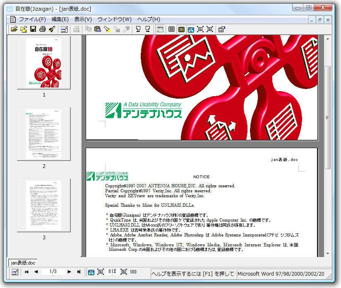Go to the next page
The height and width of the screenshot is (288, 341).
[69, 272]
